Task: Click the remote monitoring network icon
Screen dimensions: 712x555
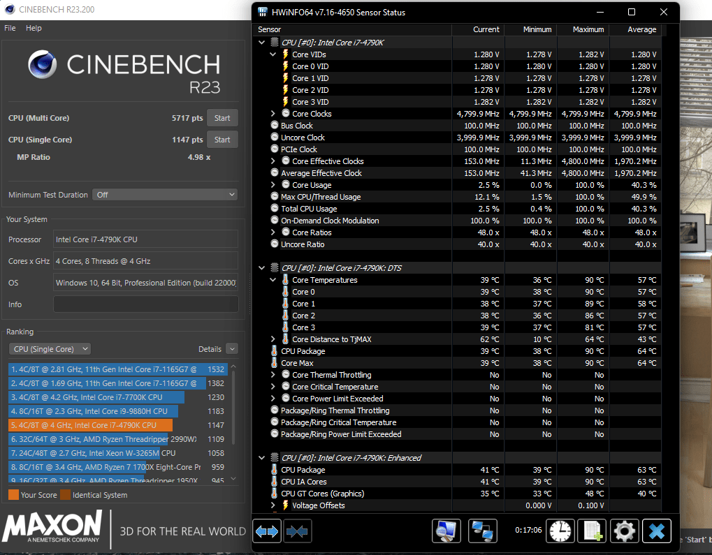Action: (484, 531)
